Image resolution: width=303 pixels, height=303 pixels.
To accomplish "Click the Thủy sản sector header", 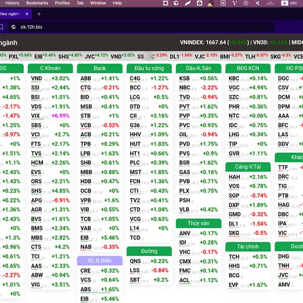I will pos(198,223).
